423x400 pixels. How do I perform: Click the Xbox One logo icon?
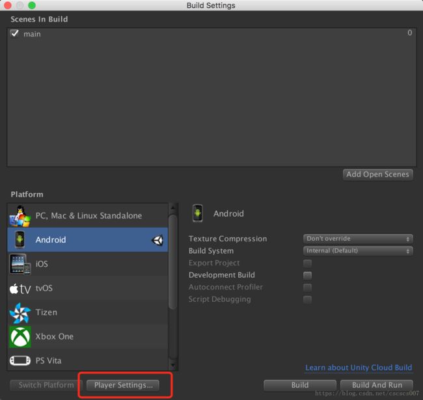click(20, 337)
